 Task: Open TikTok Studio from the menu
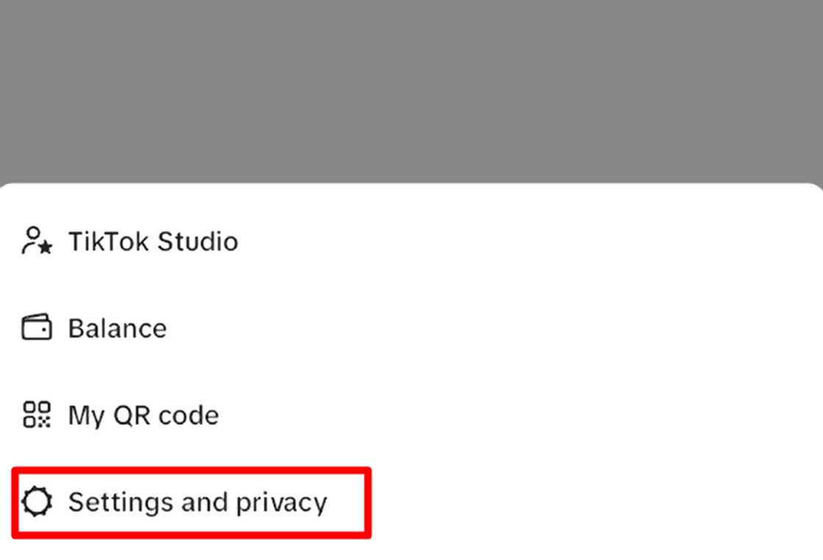point(153,241)
